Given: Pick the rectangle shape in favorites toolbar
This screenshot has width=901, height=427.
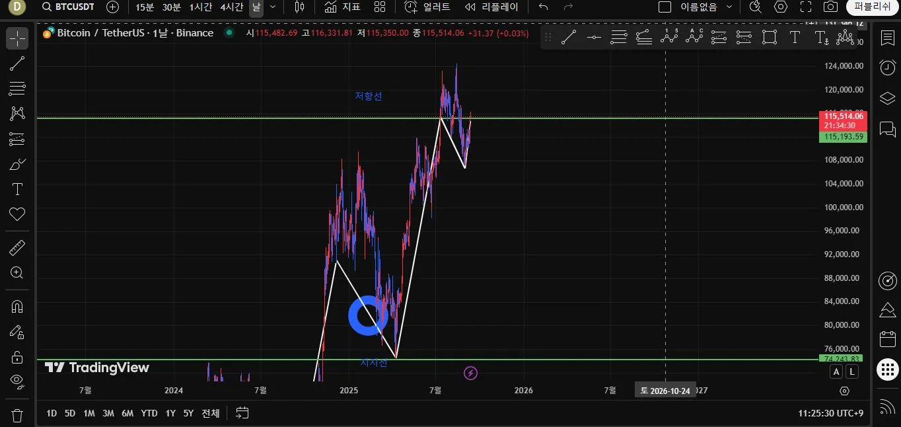Looking at the screenshot, I should [770, 38].
